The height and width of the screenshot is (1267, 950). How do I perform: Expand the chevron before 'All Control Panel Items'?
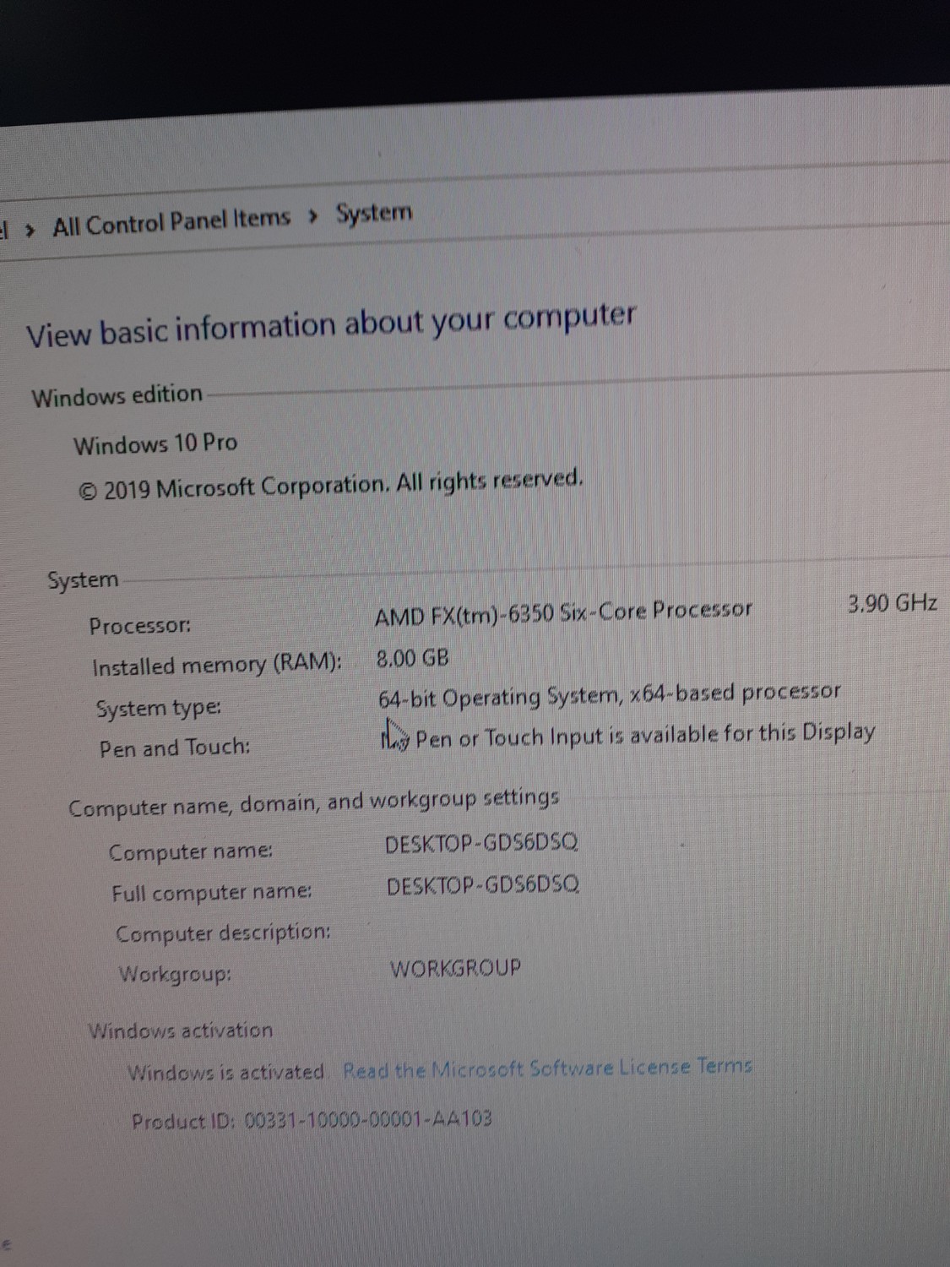(x=31, y=229)
